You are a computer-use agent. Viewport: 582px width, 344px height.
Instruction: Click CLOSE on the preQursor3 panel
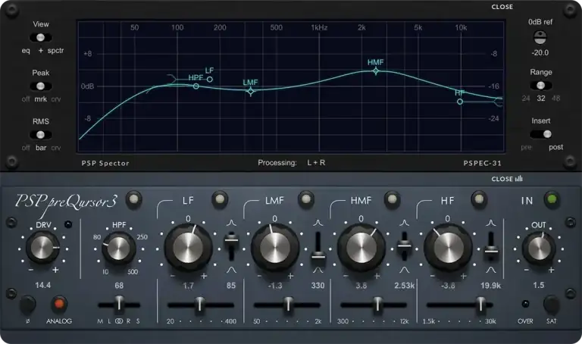tap(502, 179)
